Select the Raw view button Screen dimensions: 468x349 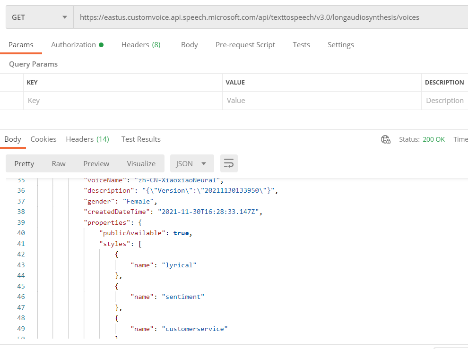59,164
